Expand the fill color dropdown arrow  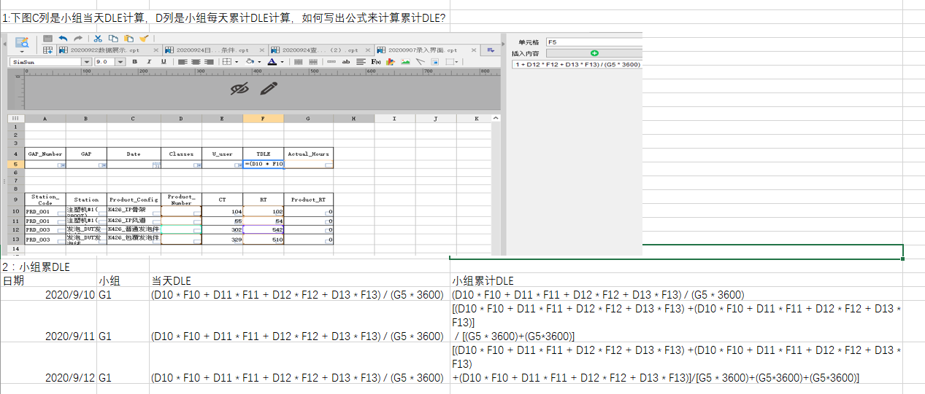click(x=260, y=62)
